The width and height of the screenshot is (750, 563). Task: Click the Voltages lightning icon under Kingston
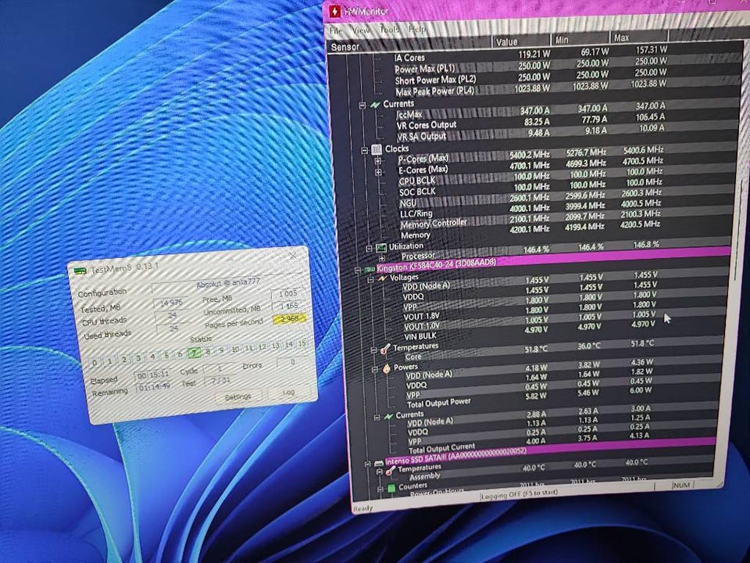click(382, 278)
